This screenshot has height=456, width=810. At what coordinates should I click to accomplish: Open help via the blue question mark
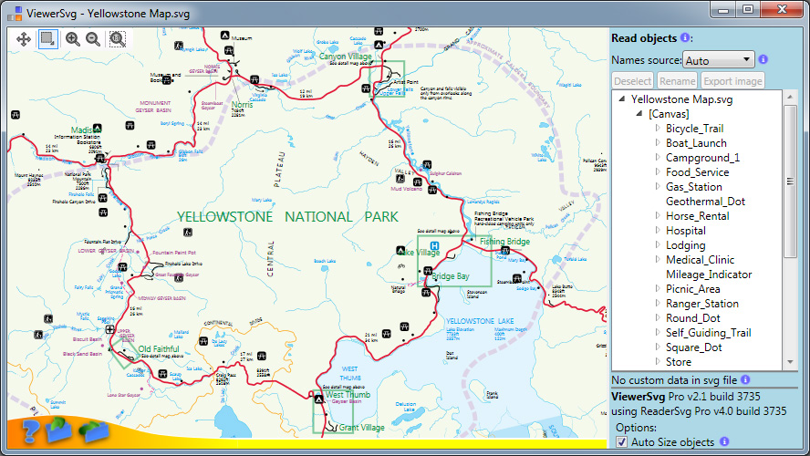(x=30, y=431)
